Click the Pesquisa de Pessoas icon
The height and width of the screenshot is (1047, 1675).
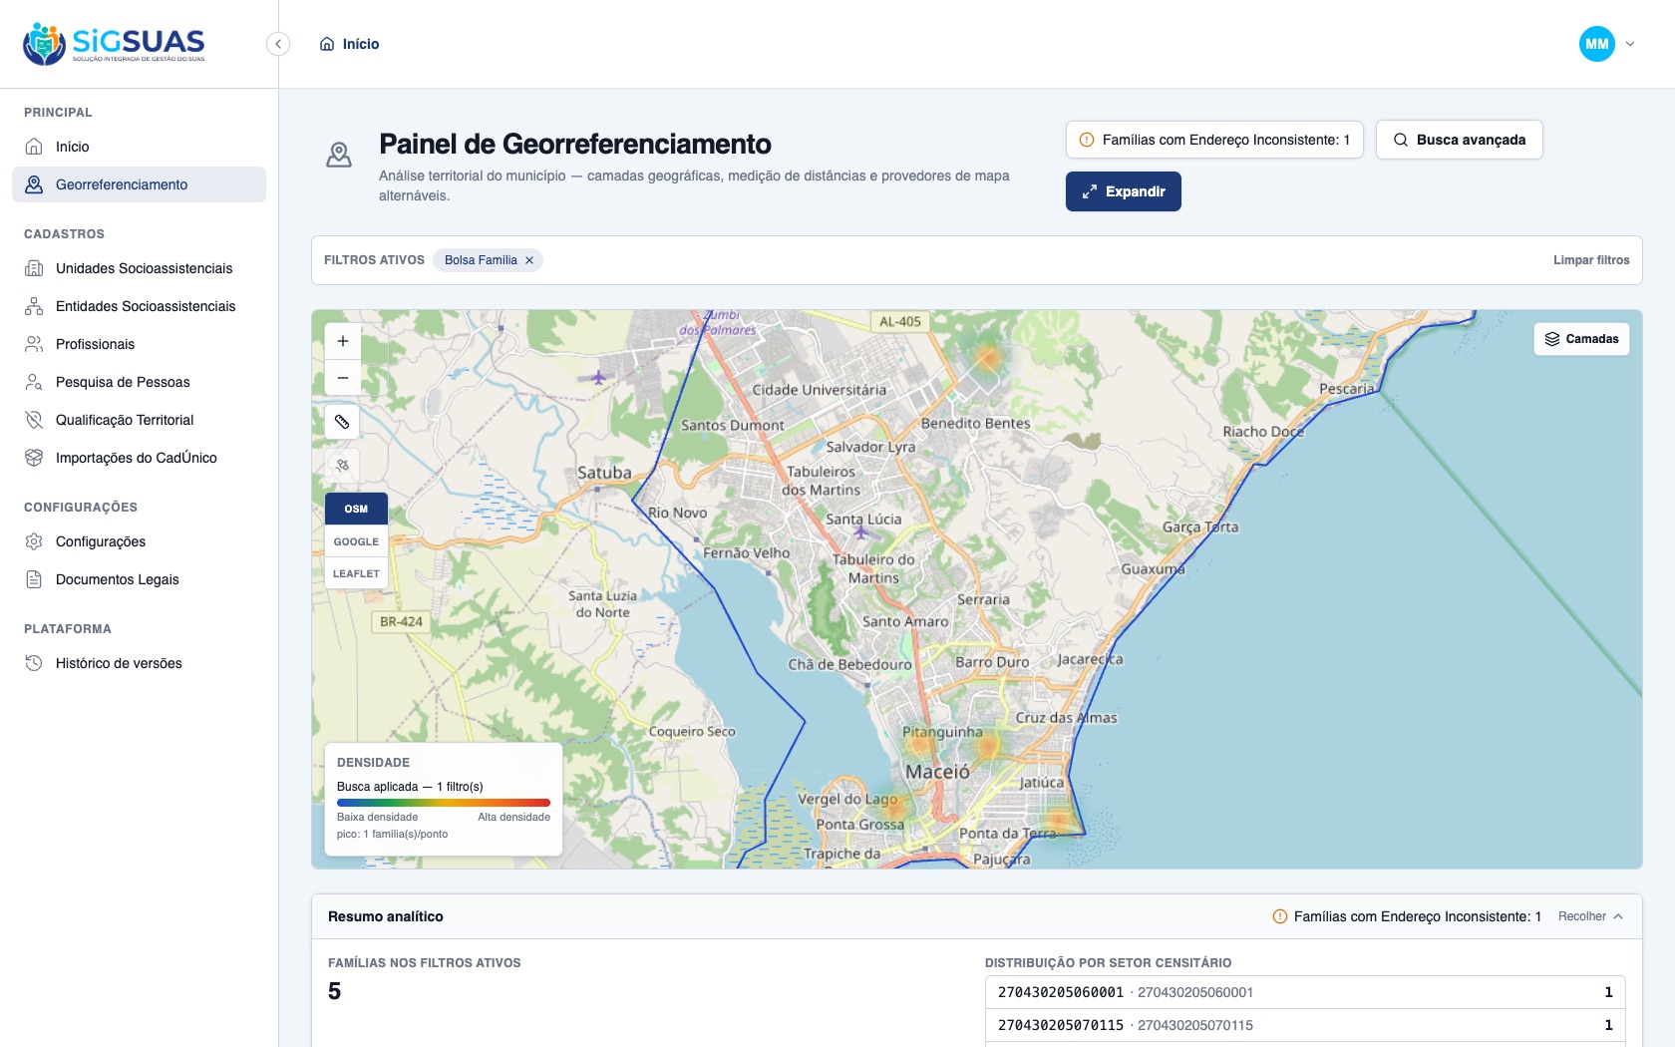pyautogui.click(x=34, y=382)
